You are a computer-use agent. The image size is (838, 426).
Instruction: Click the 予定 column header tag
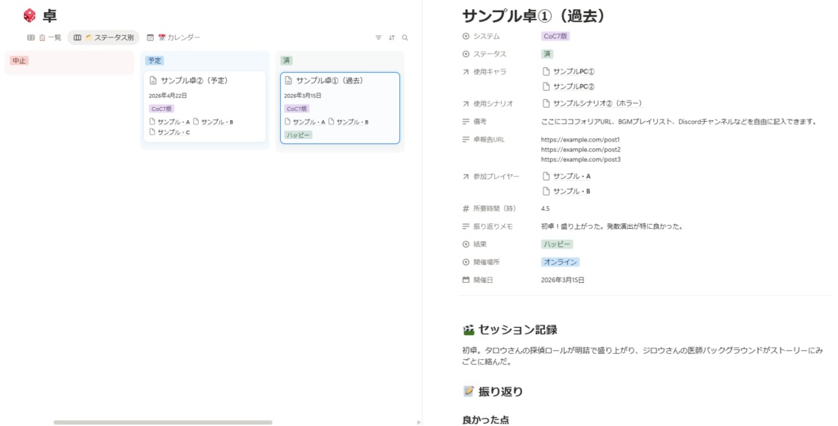click(x=155, y=61)
